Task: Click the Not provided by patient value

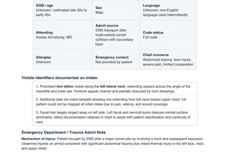Action: pos(114,62)
